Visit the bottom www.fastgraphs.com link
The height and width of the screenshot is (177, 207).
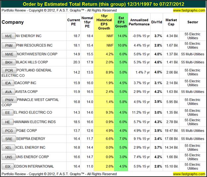(189, 174)
